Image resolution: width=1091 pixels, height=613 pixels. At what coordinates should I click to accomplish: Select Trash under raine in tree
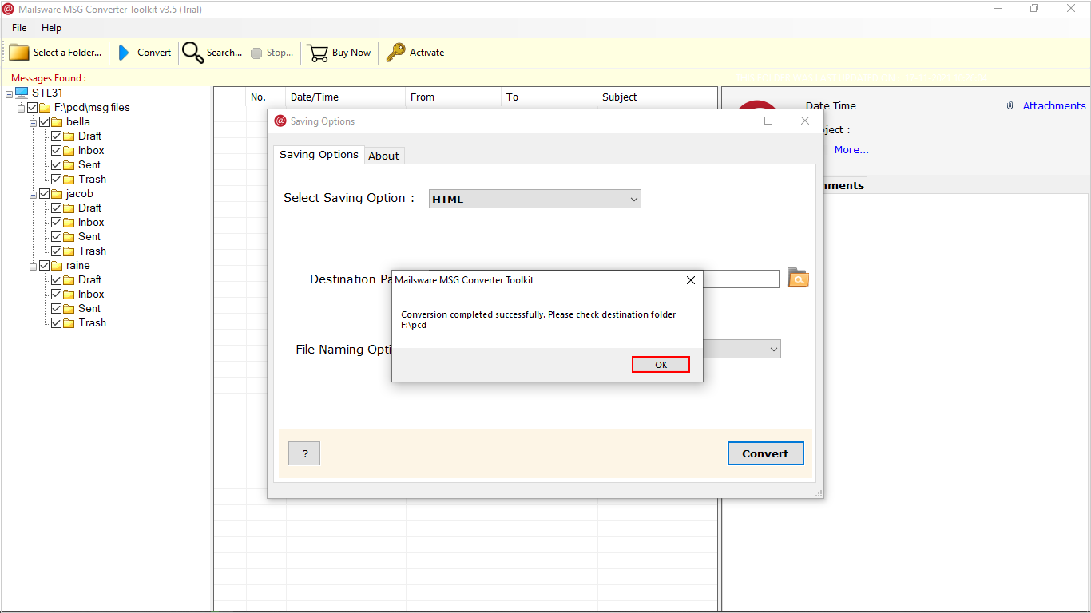[92, 323]
